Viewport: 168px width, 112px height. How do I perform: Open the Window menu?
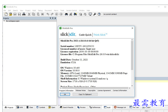tap(82, 10)
